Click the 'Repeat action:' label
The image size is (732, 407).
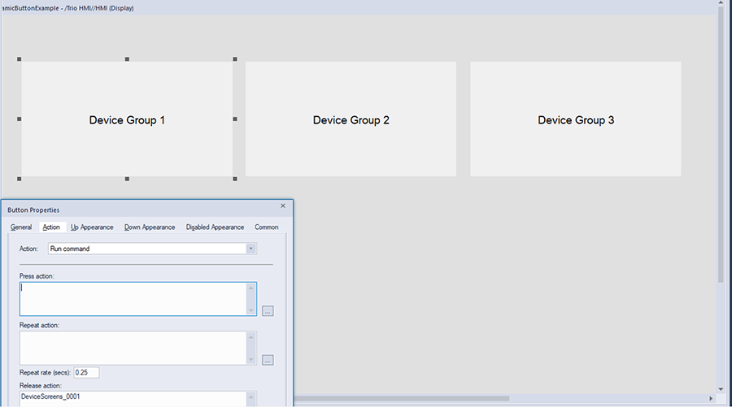point(39,325)
